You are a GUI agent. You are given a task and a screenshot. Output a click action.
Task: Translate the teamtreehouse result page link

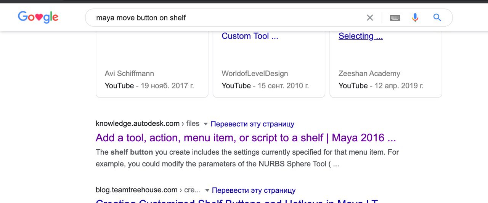click(254, 190)
